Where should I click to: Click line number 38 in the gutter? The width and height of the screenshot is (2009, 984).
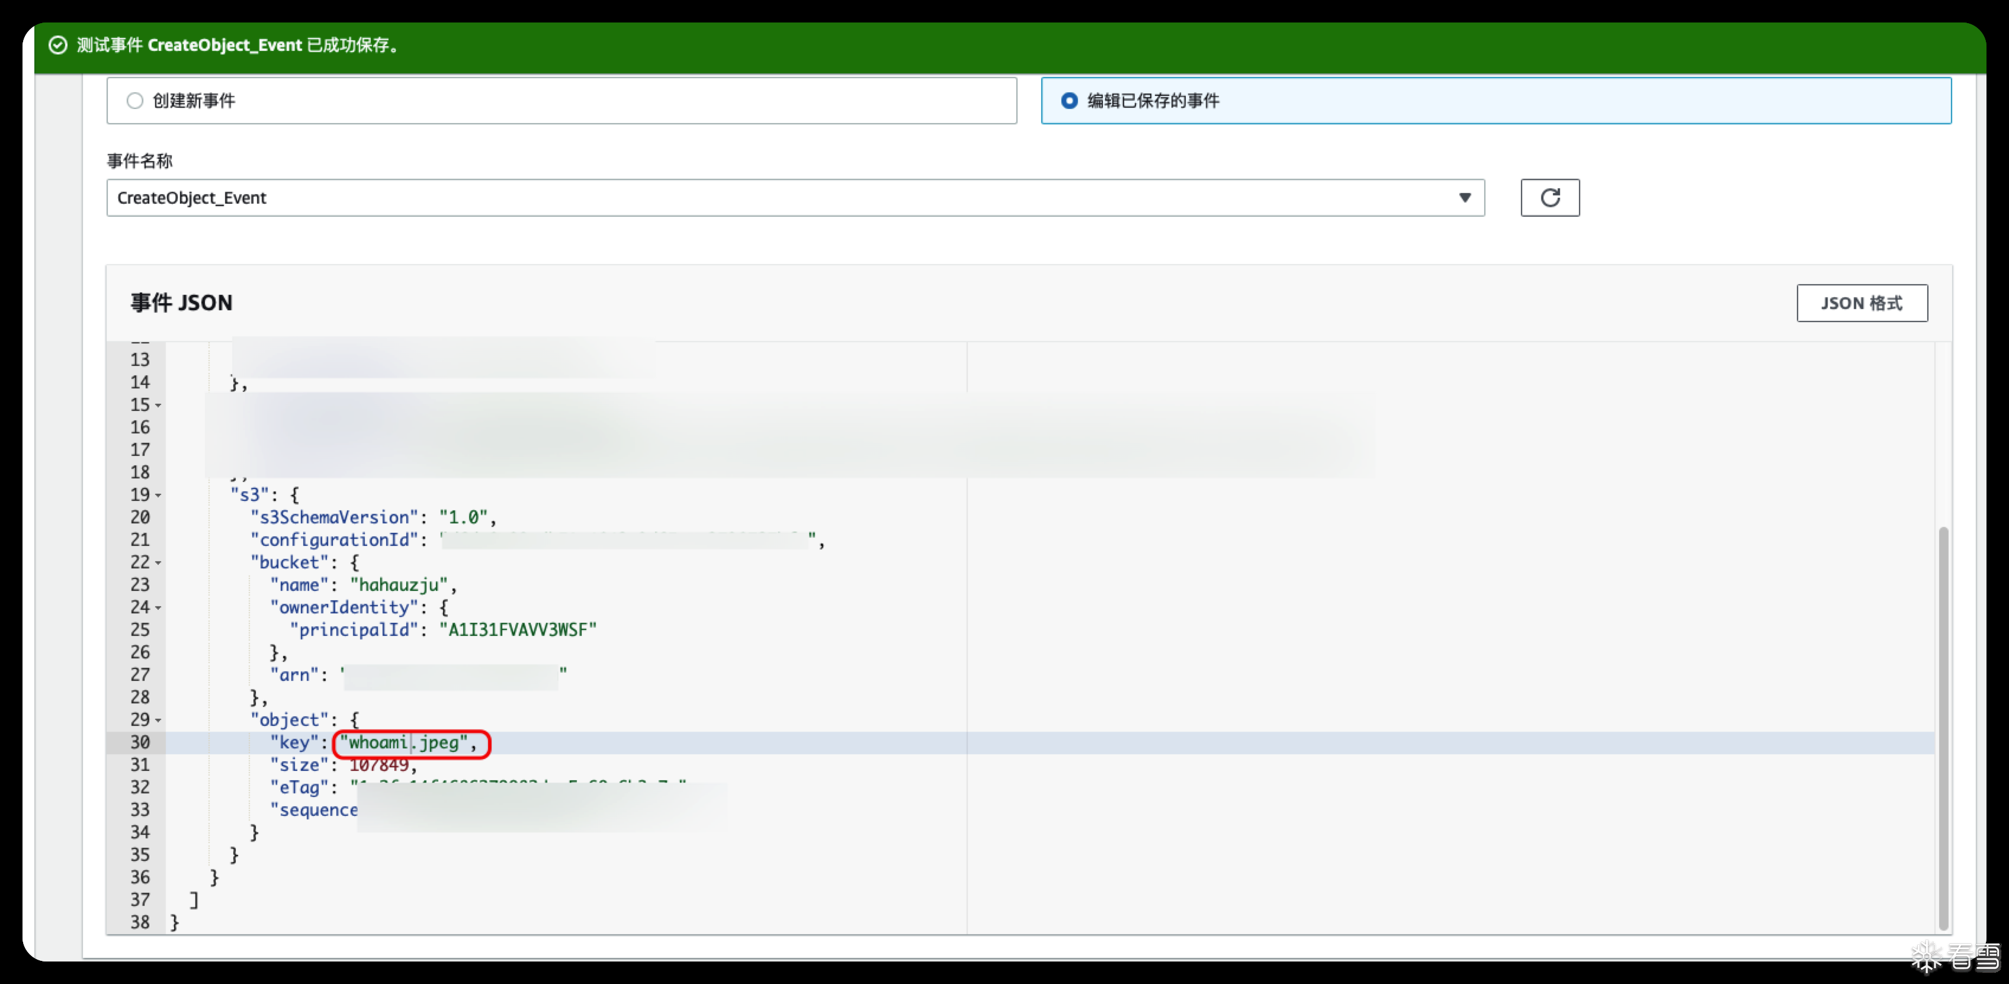coord(140,922)
